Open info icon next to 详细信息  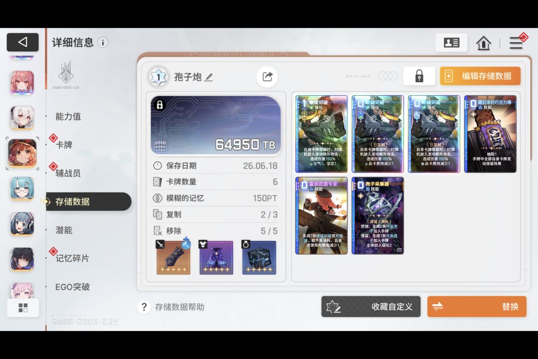click(103, 42)
